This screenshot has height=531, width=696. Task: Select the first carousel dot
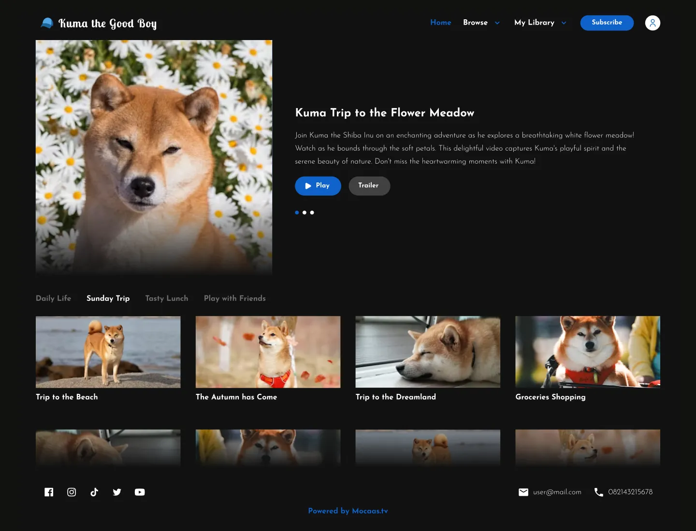[x=297, y=212]
